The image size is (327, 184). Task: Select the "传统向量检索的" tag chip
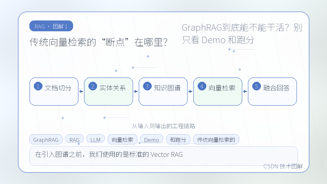(x=216, y=140)
